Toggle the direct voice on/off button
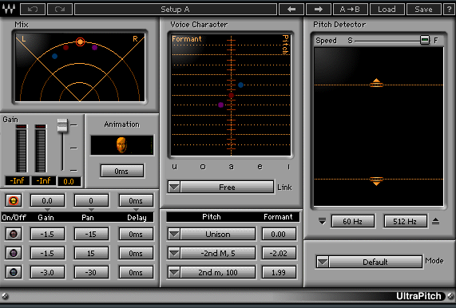 [x=14, y=200]
